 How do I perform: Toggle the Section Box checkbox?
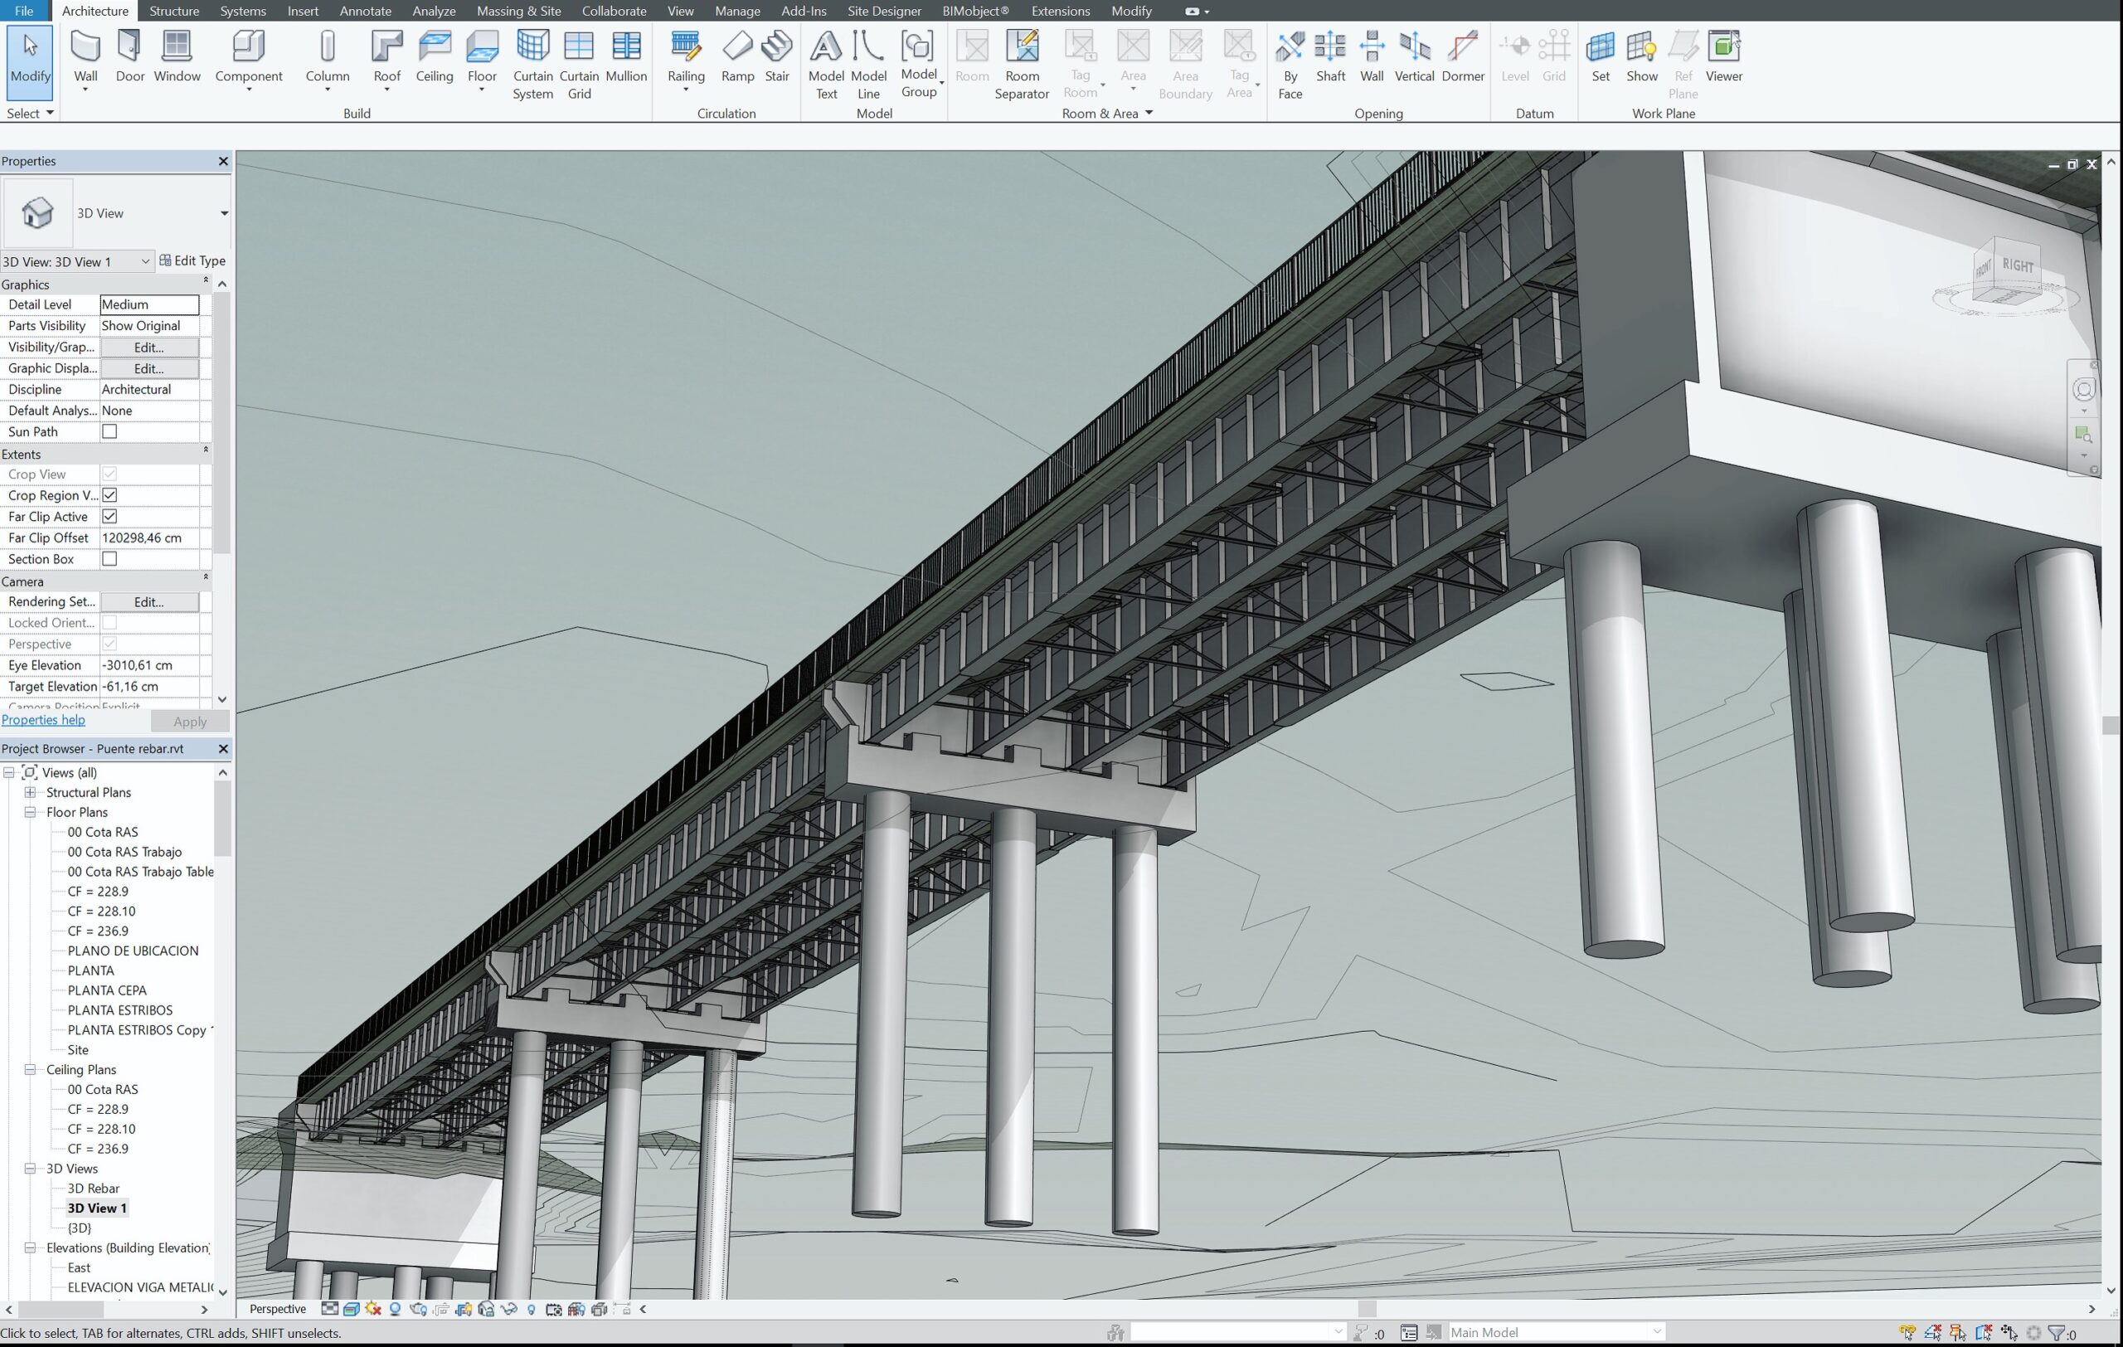[109, 559]
